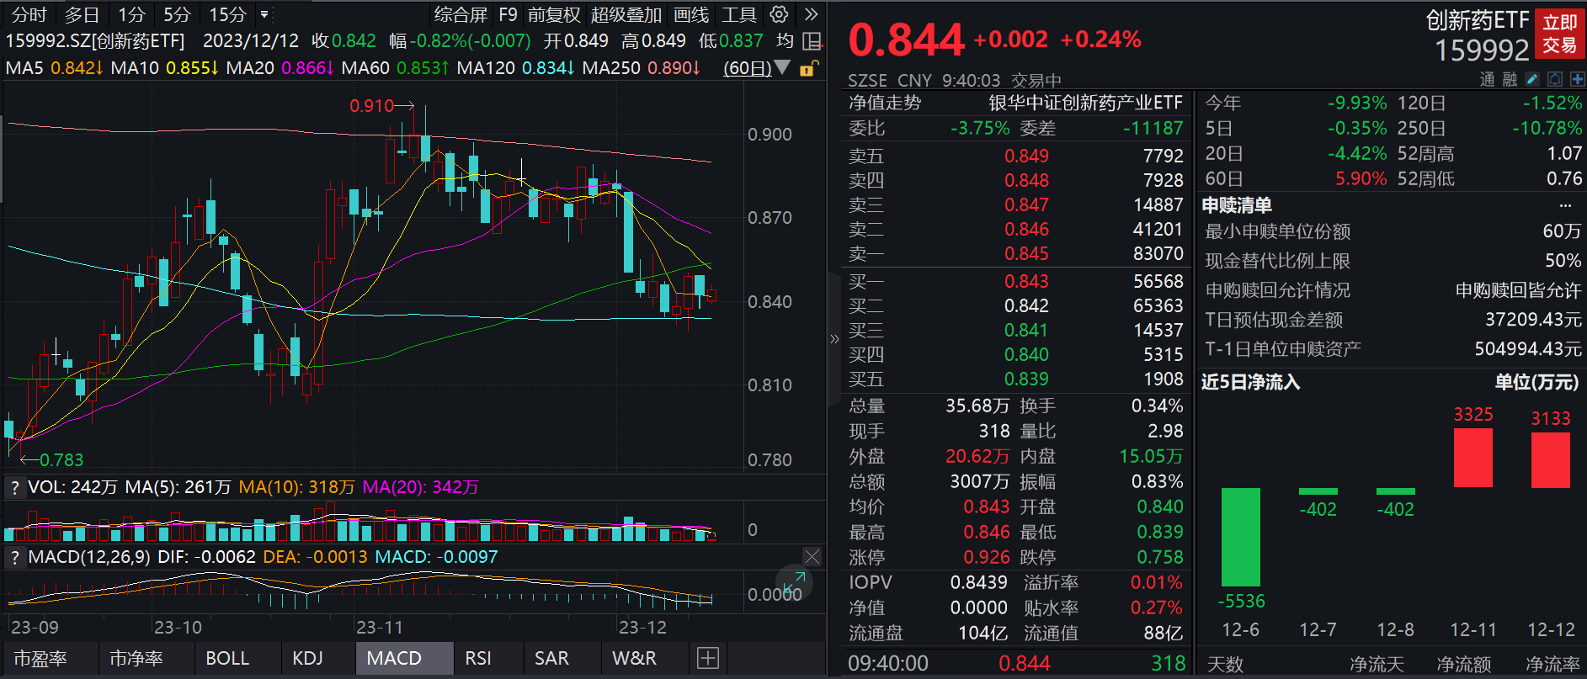The height and width of the screenshot is (679, 1587).
Task: Open 综合屏 combined screen view
Action: [461, 14]
